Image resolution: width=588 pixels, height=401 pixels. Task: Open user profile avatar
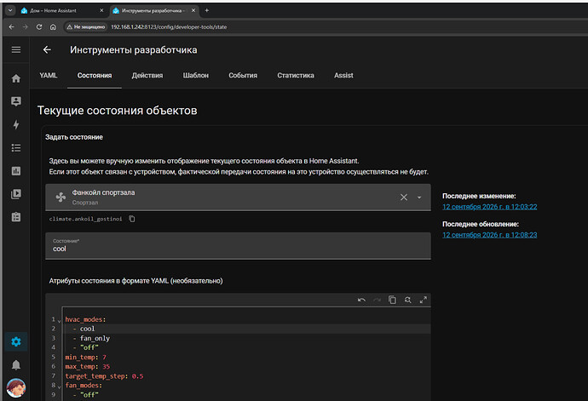coord(15,388)
